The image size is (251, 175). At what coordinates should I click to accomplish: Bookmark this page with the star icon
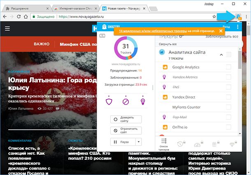(214, 17)
